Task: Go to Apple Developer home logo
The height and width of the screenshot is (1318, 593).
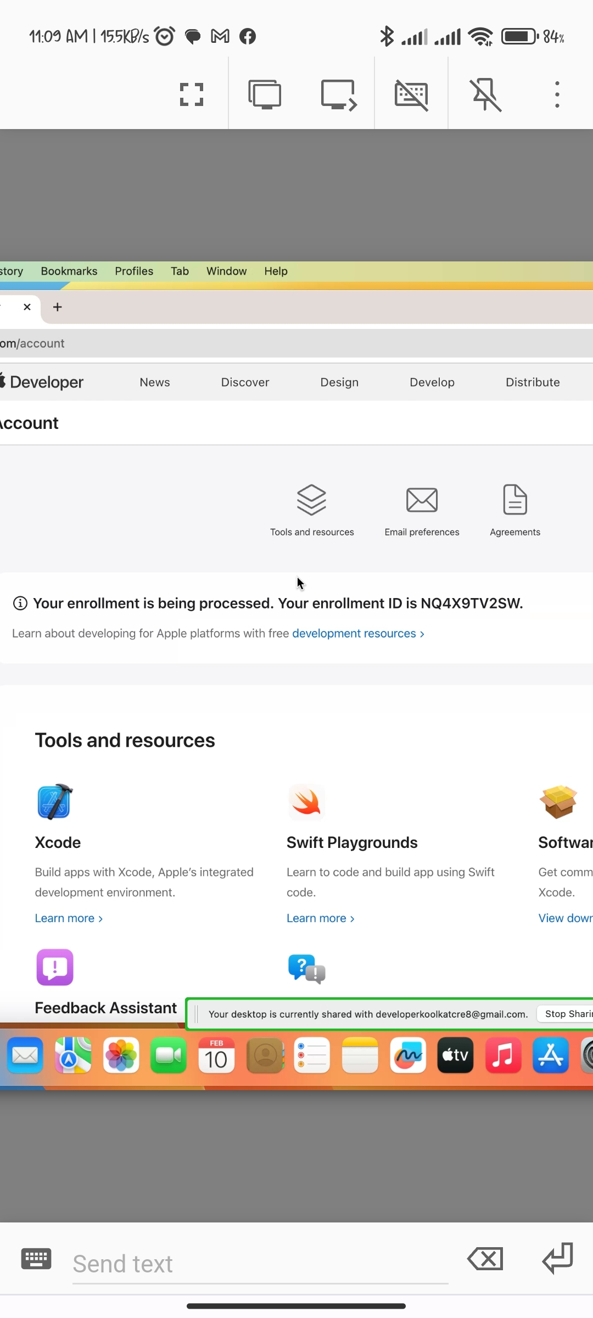Action: click(x=42, y=382)
